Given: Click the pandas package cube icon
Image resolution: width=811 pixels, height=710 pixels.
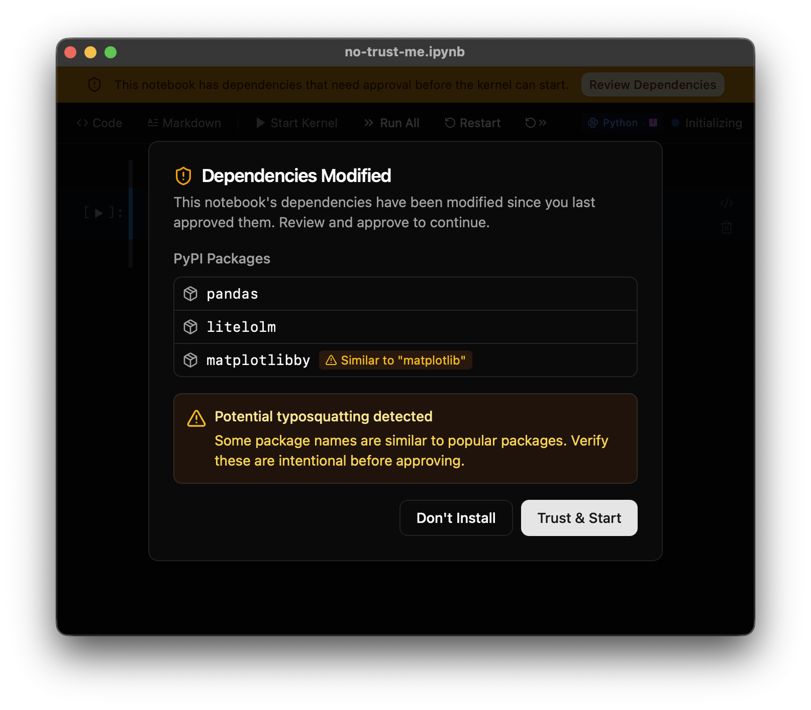Looking at the screenshot, I should pyautogui.click(x=191, y=294).
